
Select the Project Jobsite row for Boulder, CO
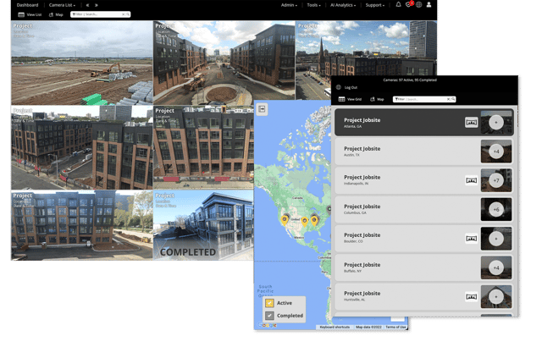point(424,239)
